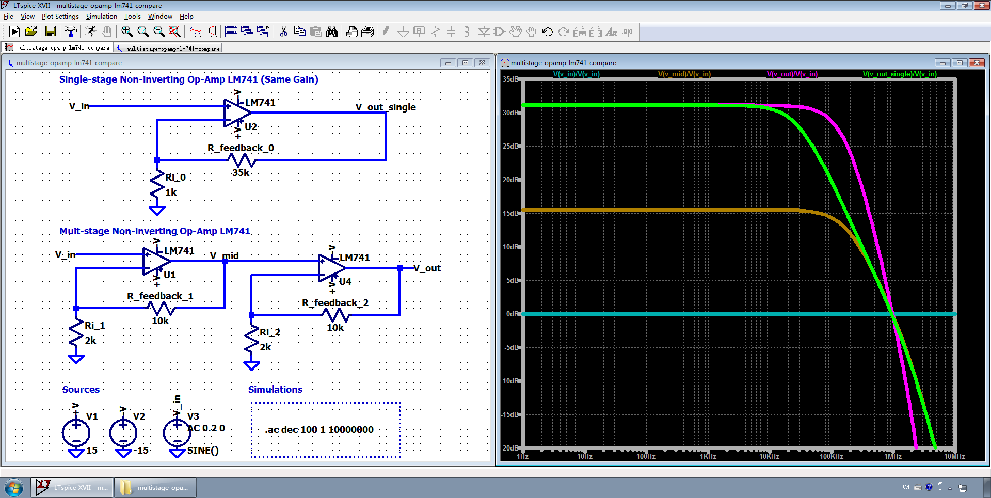
Task: Open the Simulation menu
Action: tap(101, 17)
